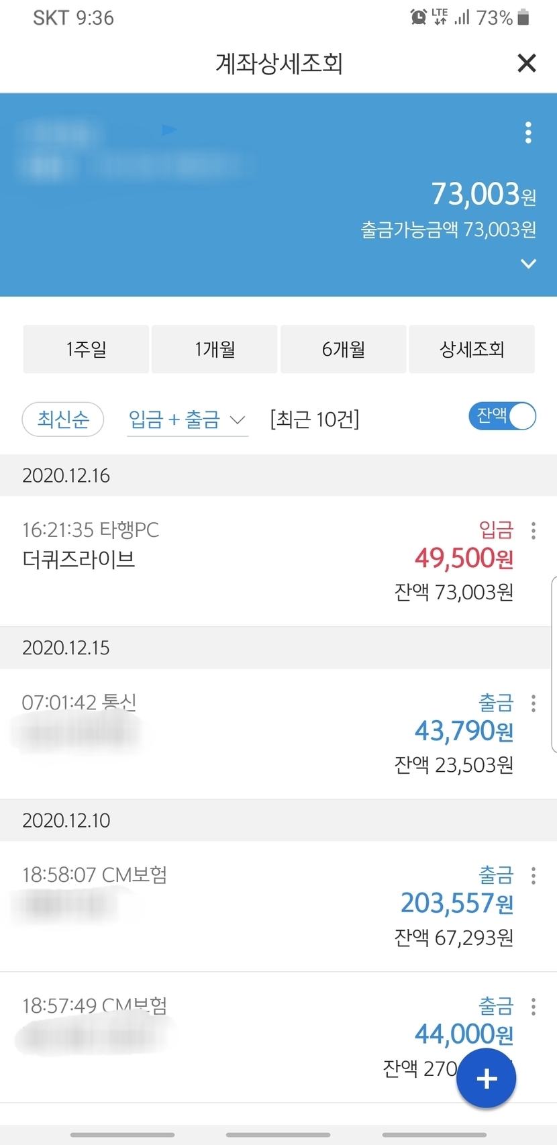Open more options for 43,790원 withdrawal

tap(534, 703)
